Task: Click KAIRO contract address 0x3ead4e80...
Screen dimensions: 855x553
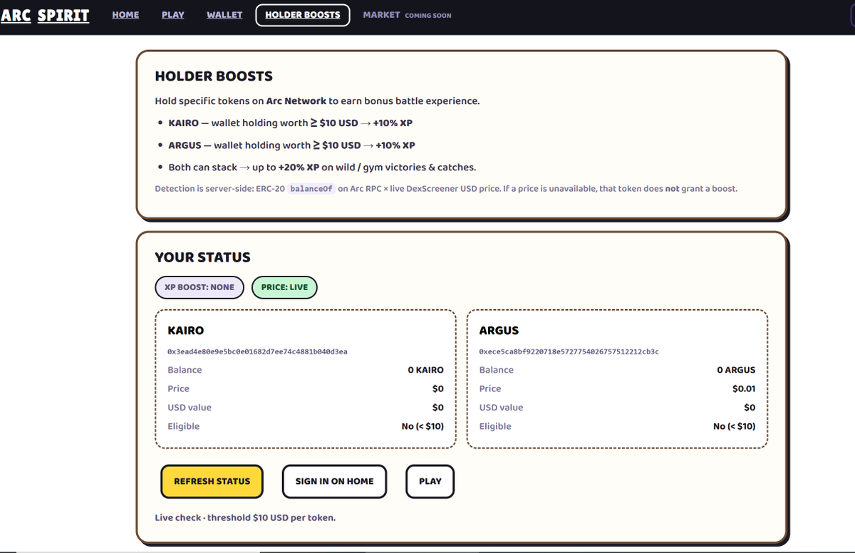Action: (257, 351)
